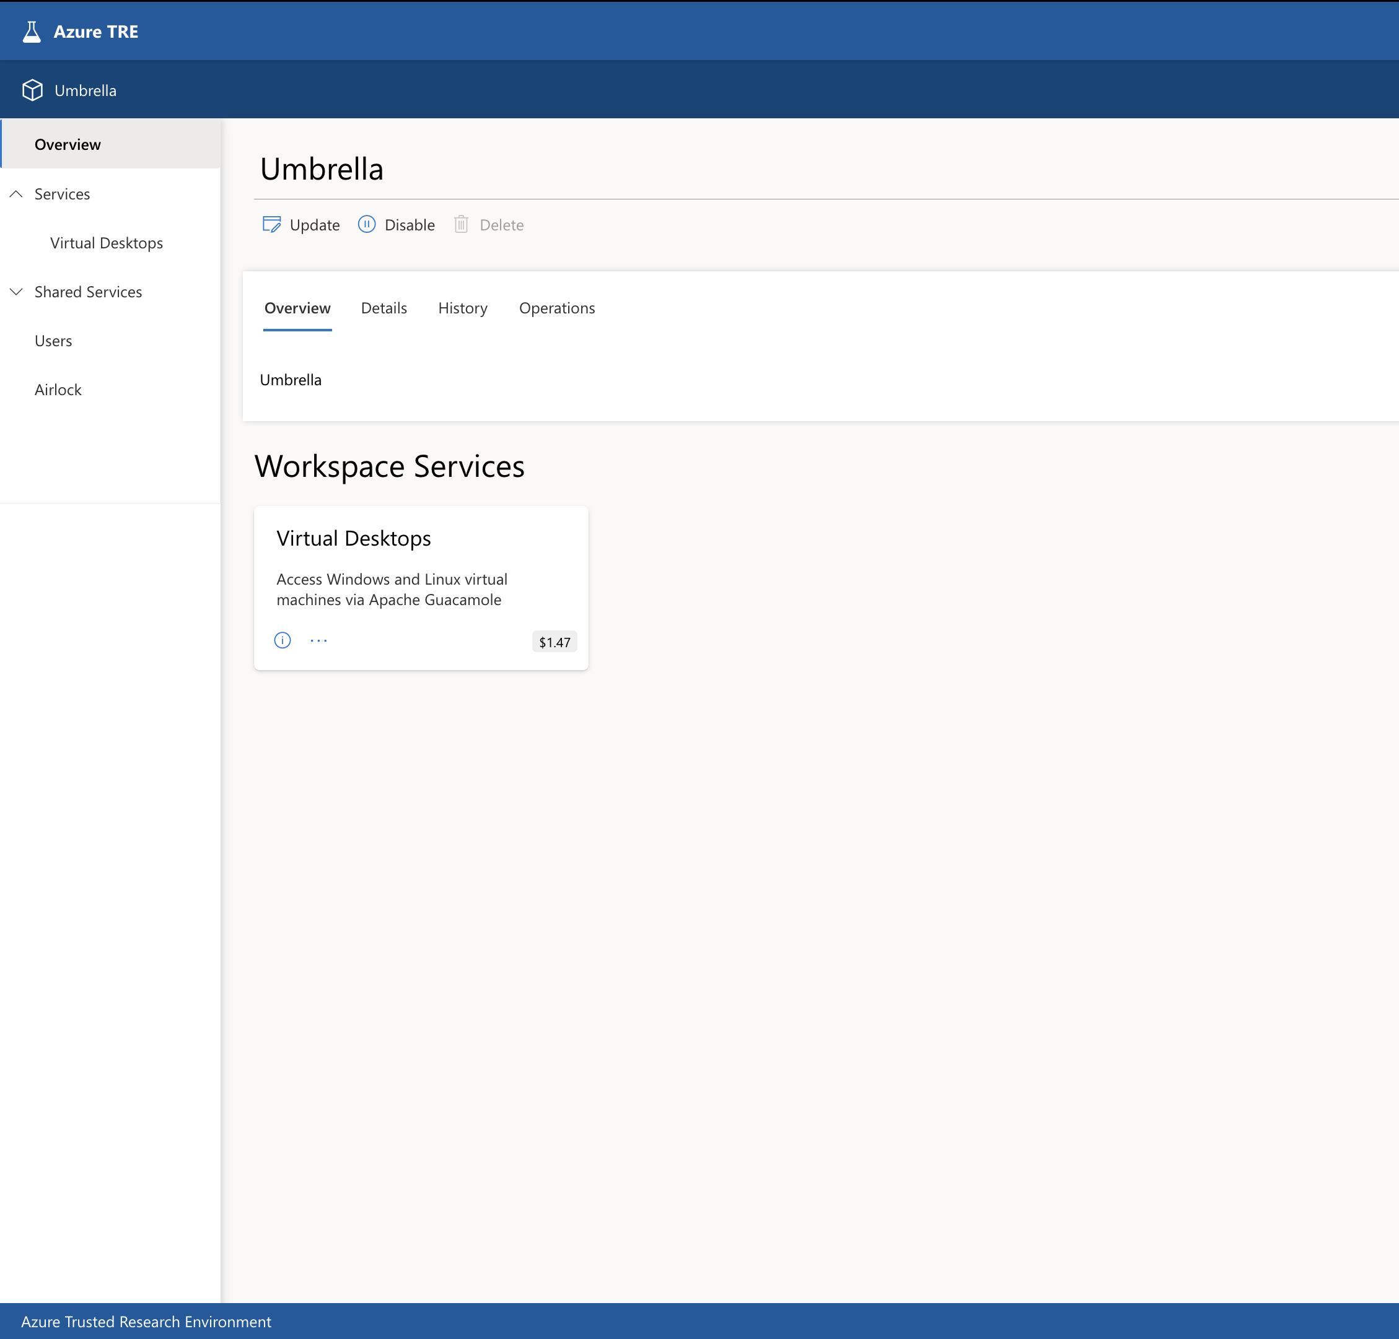Go to Users in sidebar
This screenshot has height=1339, width=1399.
[53, 341]
